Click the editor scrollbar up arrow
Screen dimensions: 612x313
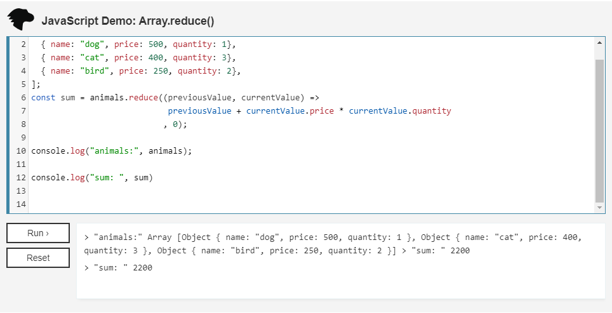click(600, 43)
